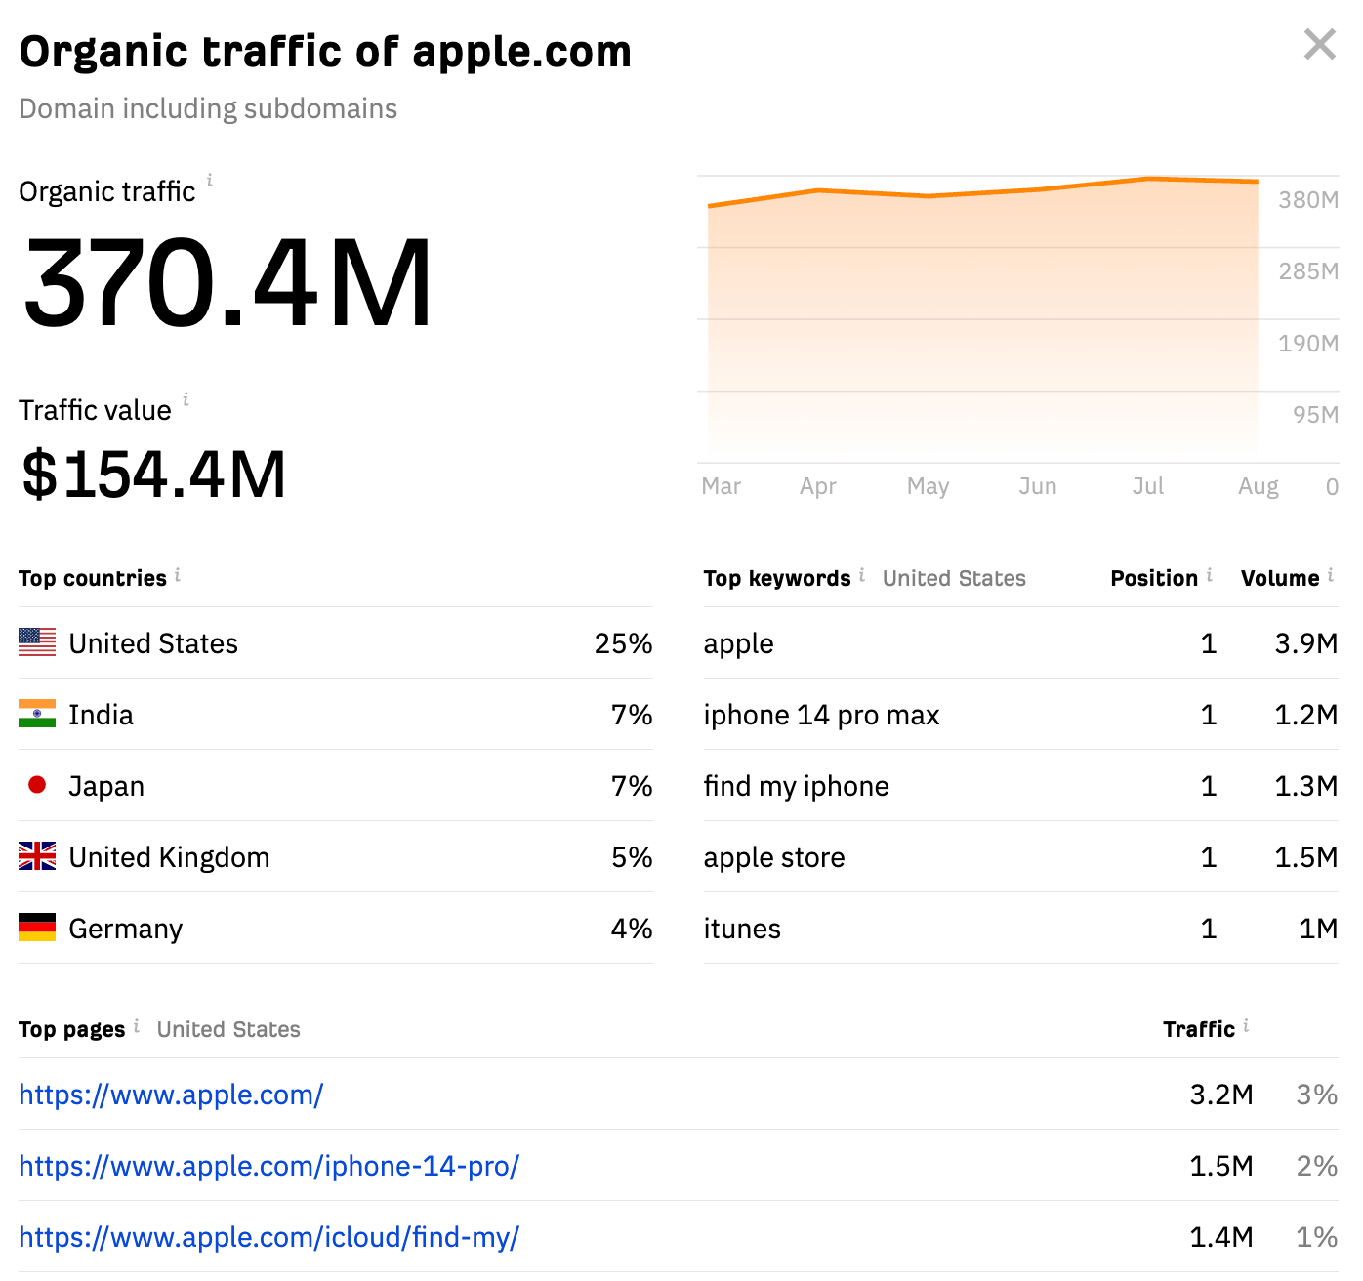This screenshot has height=1281, width=1363.
Task: Select the Japan flag icon
Action: coord(35,785)
